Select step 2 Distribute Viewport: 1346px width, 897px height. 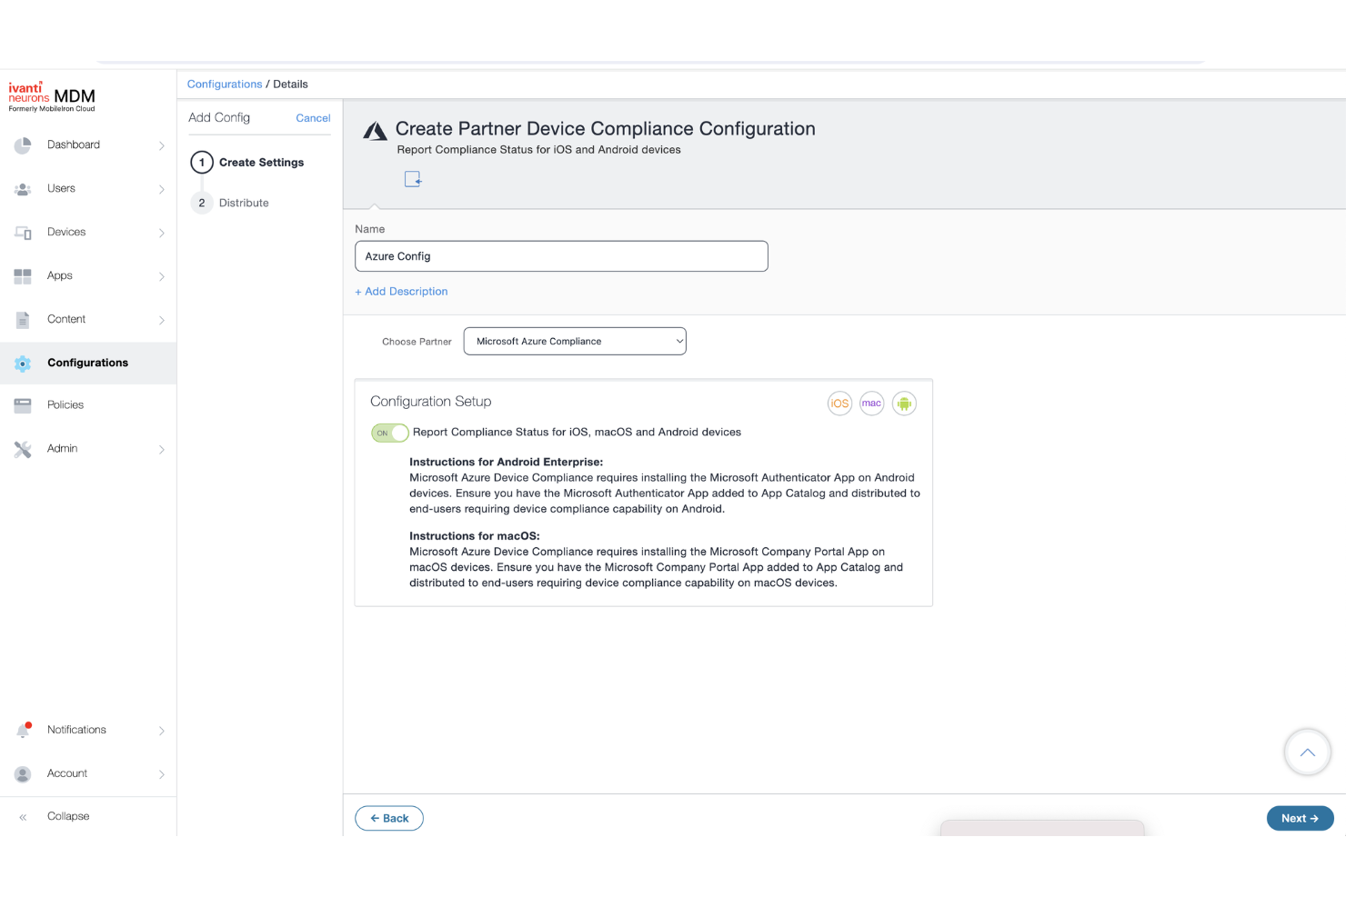[x=230, y=203]
